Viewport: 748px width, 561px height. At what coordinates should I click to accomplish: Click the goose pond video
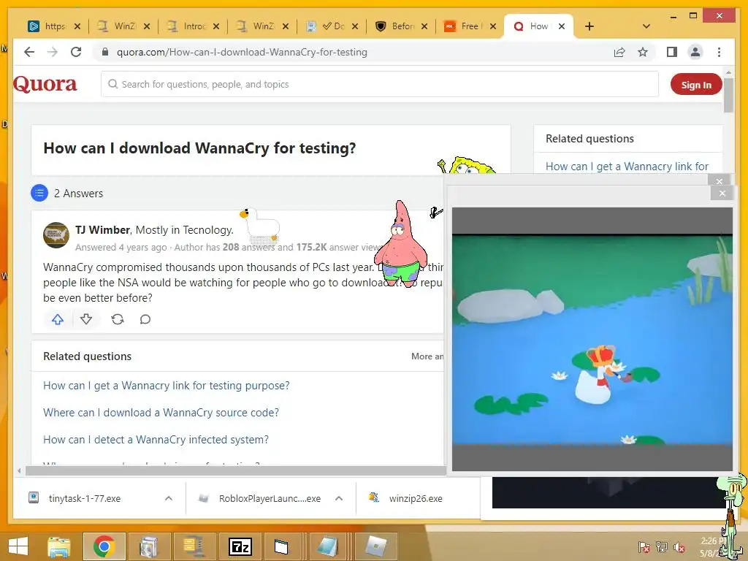click(x=592, y=339)
